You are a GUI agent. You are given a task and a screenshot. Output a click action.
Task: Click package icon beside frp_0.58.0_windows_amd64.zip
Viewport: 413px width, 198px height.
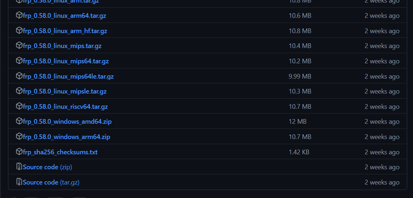19,122
